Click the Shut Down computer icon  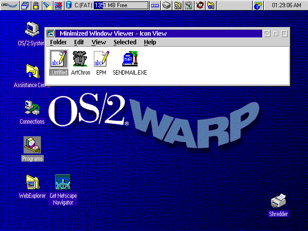click(x=58, y=5)
